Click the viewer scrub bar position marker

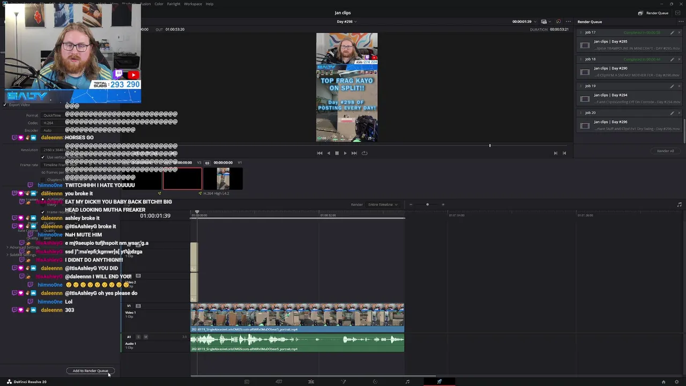(x=489, y=145)
